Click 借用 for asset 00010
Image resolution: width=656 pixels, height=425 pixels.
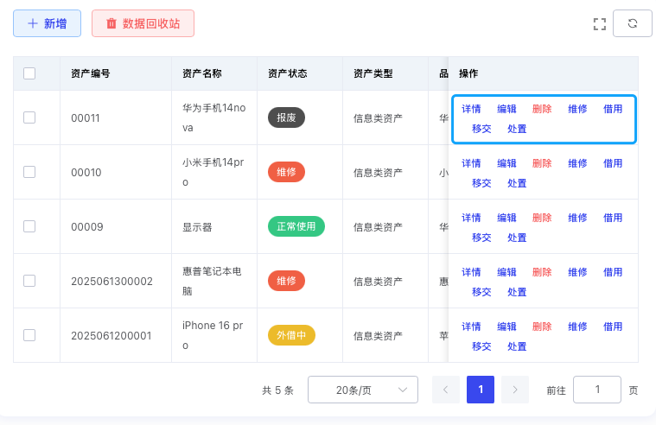tap(613, 163)
